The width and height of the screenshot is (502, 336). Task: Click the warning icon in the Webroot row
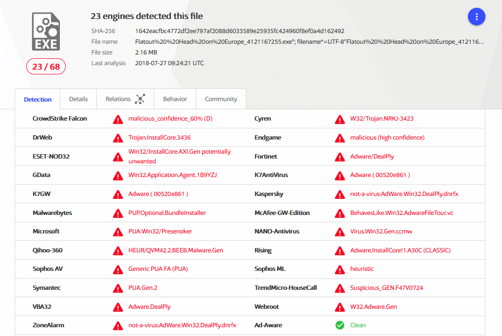click(340, 307)
